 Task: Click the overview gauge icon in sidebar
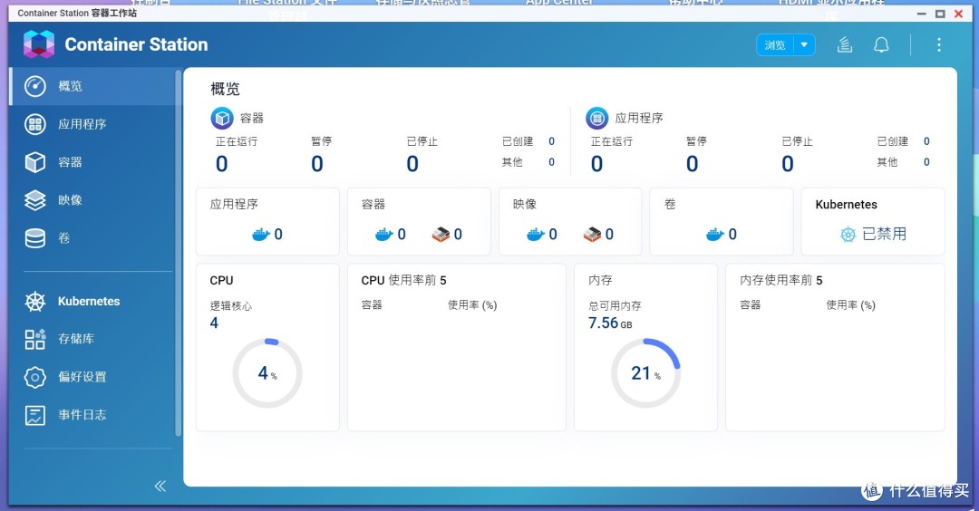(x=35, y=86)
